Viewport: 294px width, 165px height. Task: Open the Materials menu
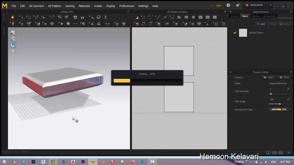[84, 6]
